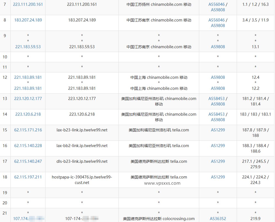
Task: Select hop number 10 cell
Action: tap(5, 57)
